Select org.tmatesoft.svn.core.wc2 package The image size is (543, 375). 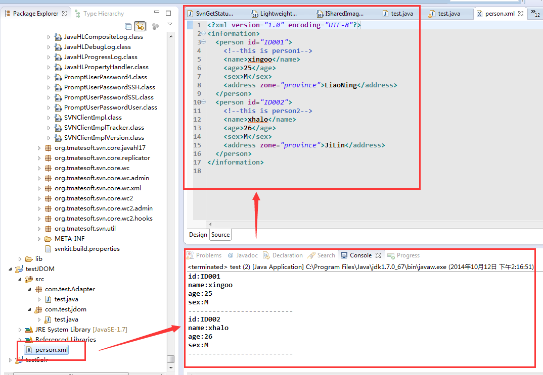[x=94, y=198]
